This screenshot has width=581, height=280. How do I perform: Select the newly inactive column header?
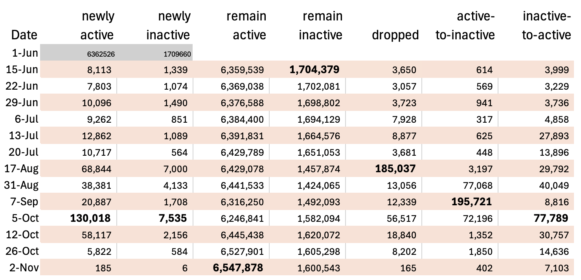(x=168, y=26)
